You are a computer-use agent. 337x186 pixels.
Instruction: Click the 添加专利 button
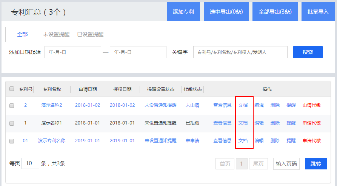pos(183,12)
